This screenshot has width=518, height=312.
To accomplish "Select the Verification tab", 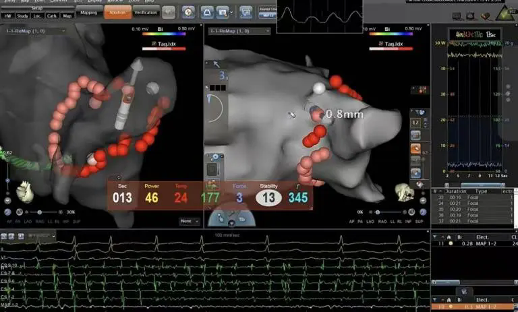I will click(145, 12).
